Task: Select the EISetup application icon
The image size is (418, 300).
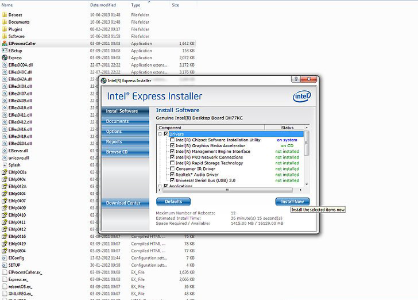Action: coord(5,51)
